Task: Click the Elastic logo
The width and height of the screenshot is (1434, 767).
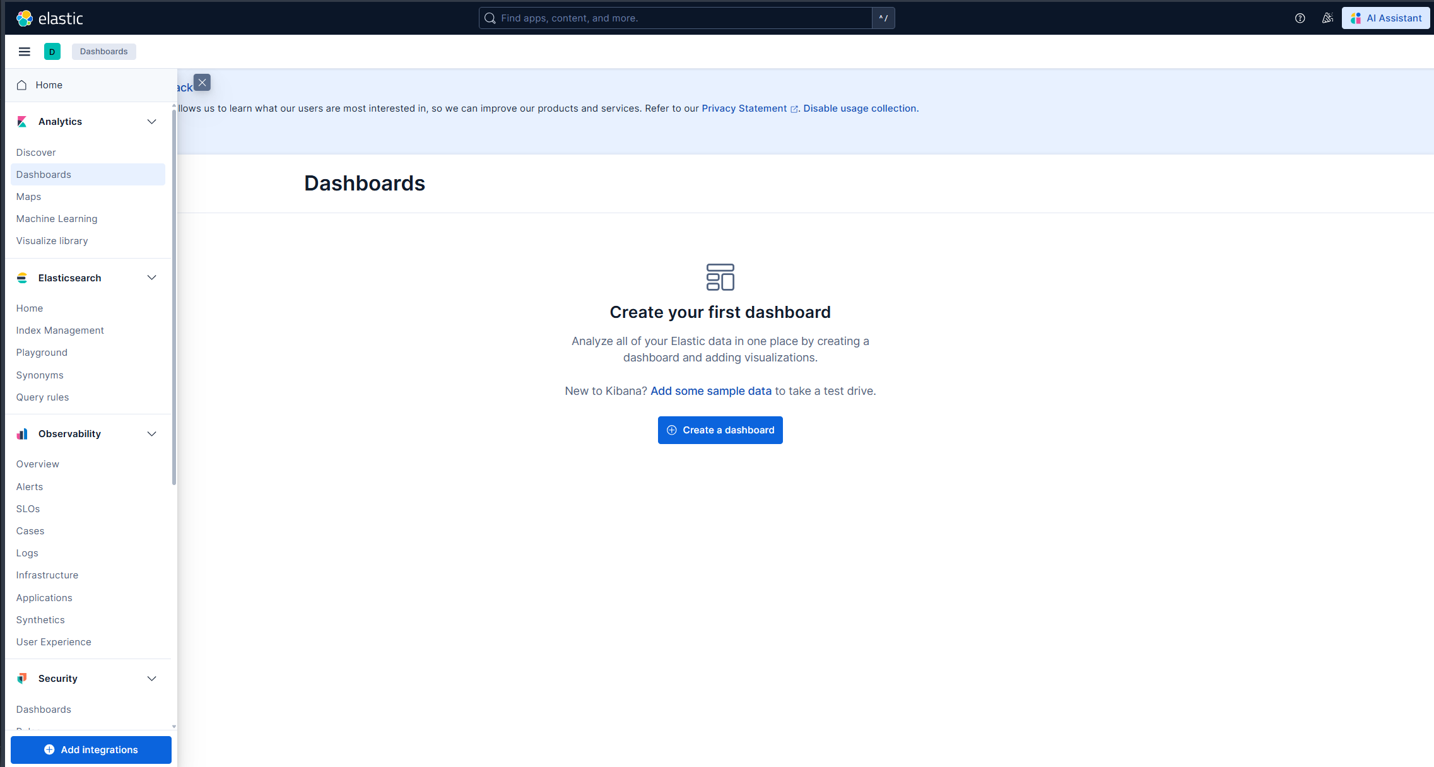Action: pyautogui.click(x=50, y=18)
